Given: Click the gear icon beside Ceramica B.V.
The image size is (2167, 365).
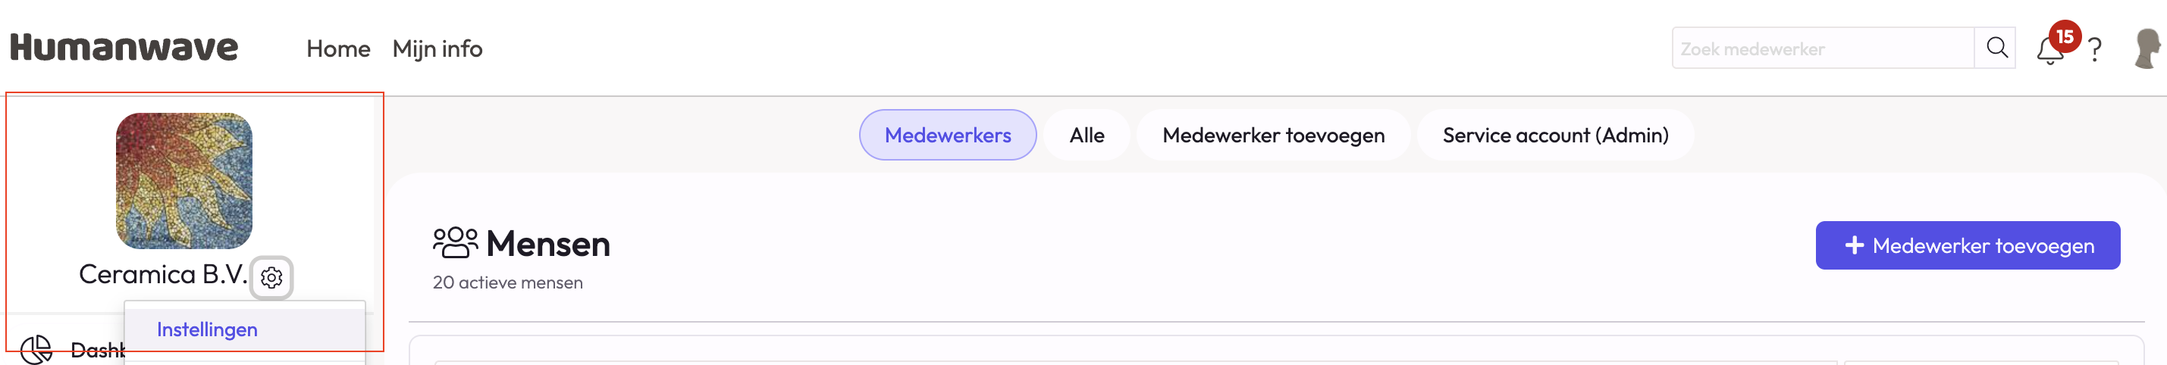Looking at the screenshot, I should [271, 276].
